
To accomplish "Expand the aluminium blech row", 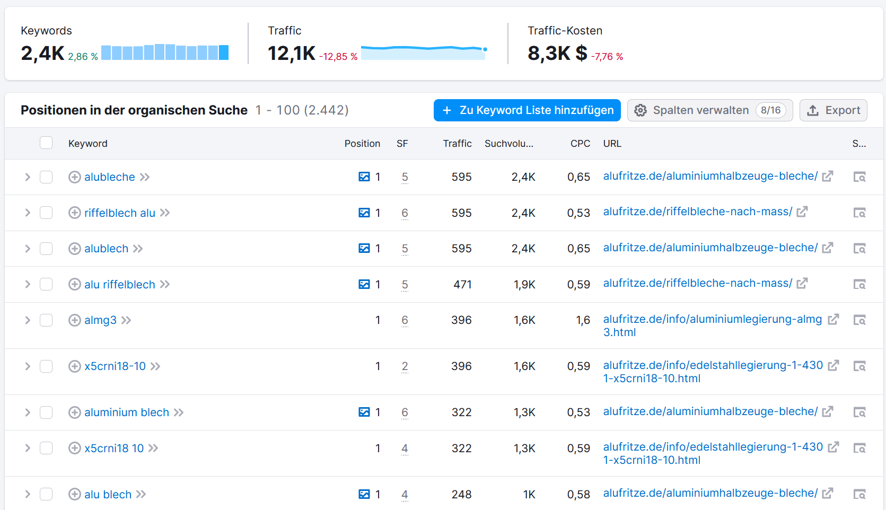I will coord(28,412).
